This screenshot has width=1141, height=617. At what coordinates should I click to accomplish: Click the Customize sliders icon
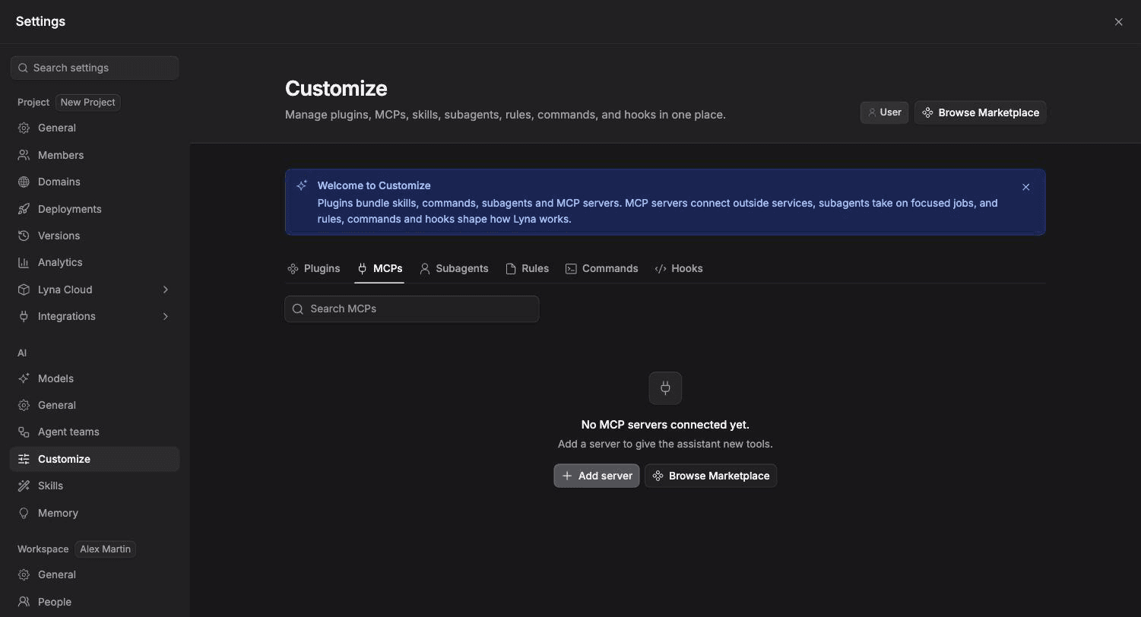point(24,459)
